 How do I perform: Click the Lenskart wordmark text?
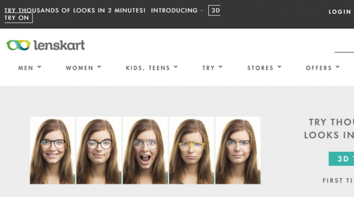pyautogui.click(x=59, y=45)
